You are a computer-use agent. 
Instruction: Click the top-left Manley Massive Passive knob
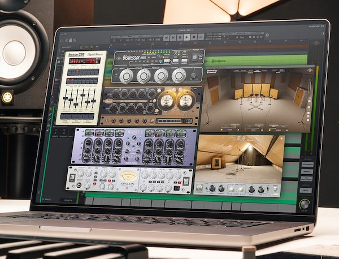pos(88,143)
